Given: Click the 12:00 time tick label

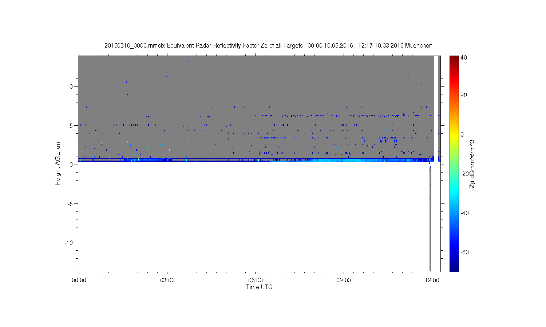Looking at the screenshot, I should 432,280.
